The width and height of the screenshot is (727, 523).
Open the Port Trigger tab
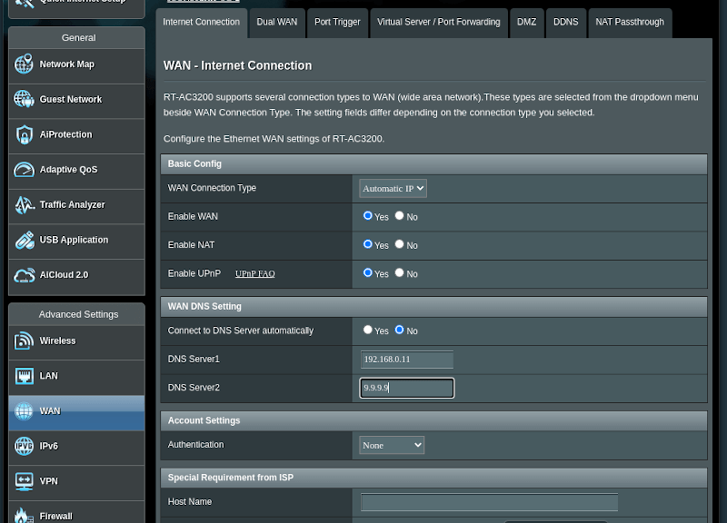point(337,22)
